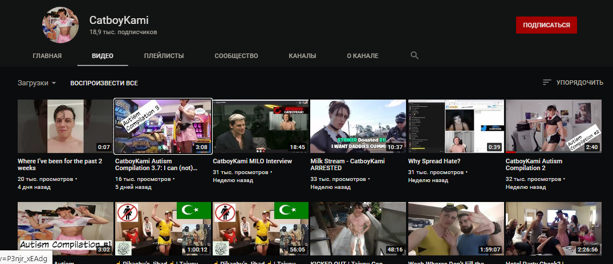613x264 pixels.
Task: Open the ГЛАВНАЯ tab
Action: [x=47, y=56]
